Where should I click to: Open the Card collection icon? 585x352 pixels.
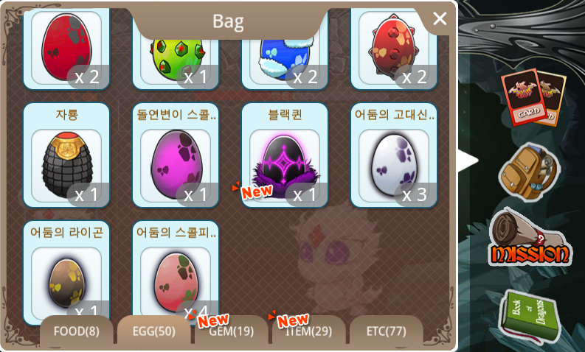[x=533, y=98]
